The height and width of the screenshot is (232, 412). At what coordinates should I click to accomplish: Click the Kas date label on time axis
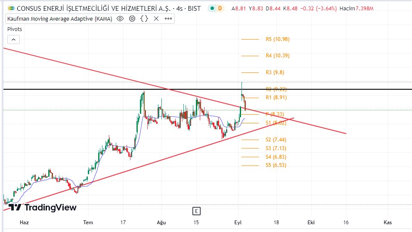pyautogui.click(x=387, y=223)
